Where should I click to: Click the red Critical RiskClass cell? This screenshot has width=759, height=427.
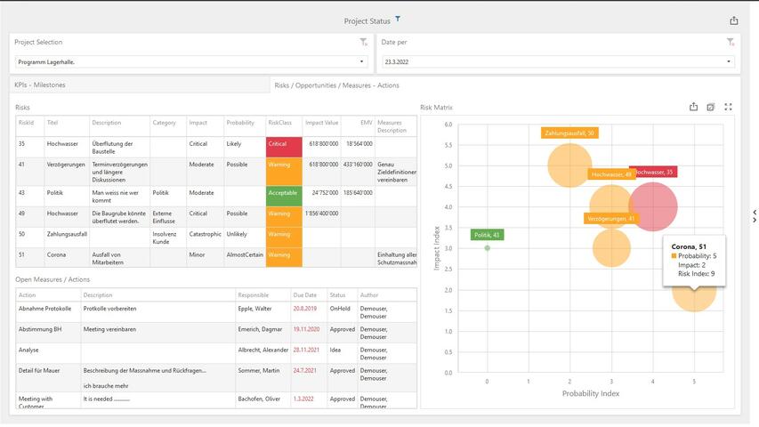283,144
